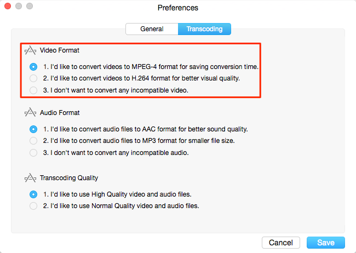
Task: Click the Video Format heading text
Action: pyautogui.click(x=60, y=50)
